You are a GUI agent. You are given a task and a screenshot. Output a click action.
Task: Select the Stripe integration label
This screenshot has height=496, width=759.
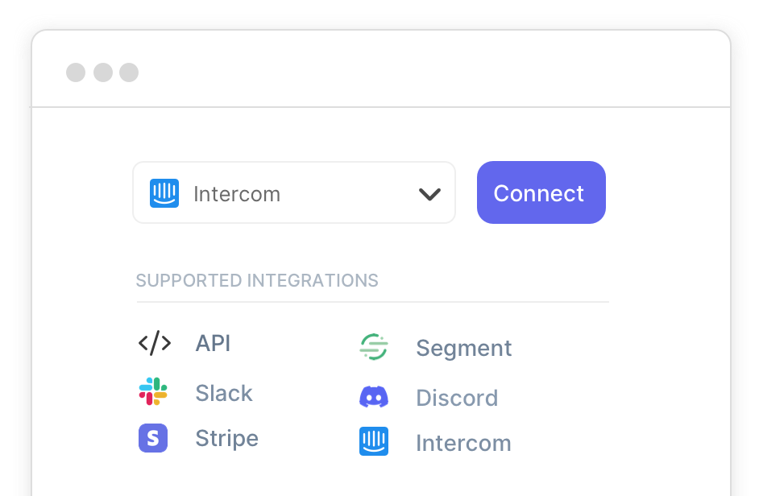(x=226, y=438)
